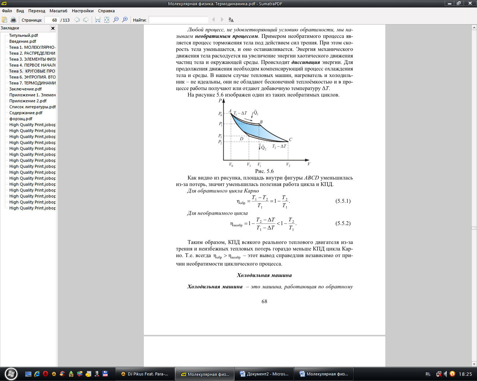Click equation number (5.5.2)
Screen dimensions: 477x381
click(343, 223)
